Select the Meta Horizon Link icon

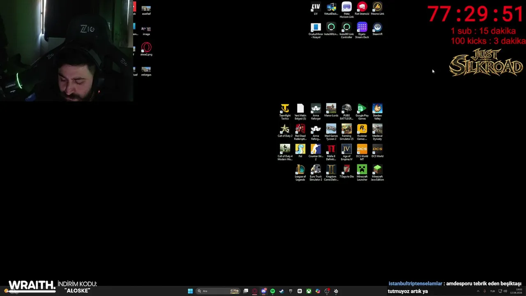click(x=346, y=10)
